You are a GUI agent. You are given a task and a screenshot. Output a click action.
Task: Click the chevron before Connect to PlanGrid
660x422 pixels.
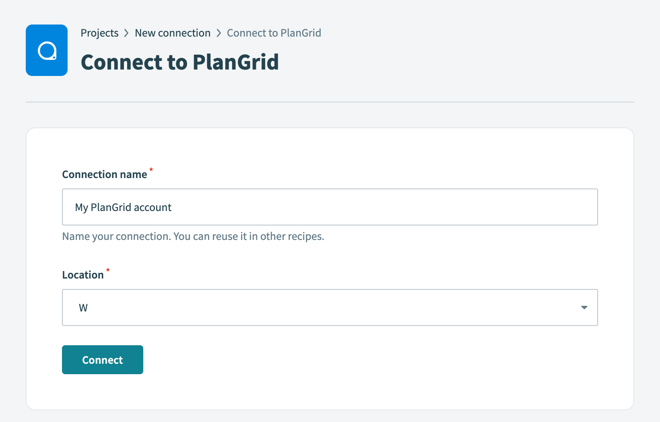point(219,33)
